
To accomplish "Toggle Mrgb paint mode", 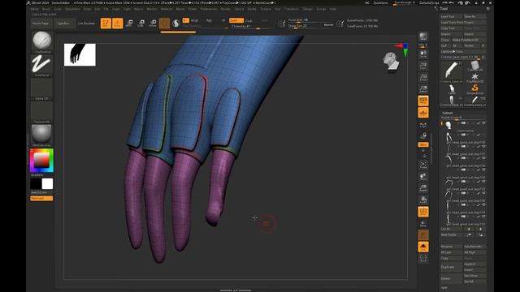I will pyautogui.click(x=195, y=20).
